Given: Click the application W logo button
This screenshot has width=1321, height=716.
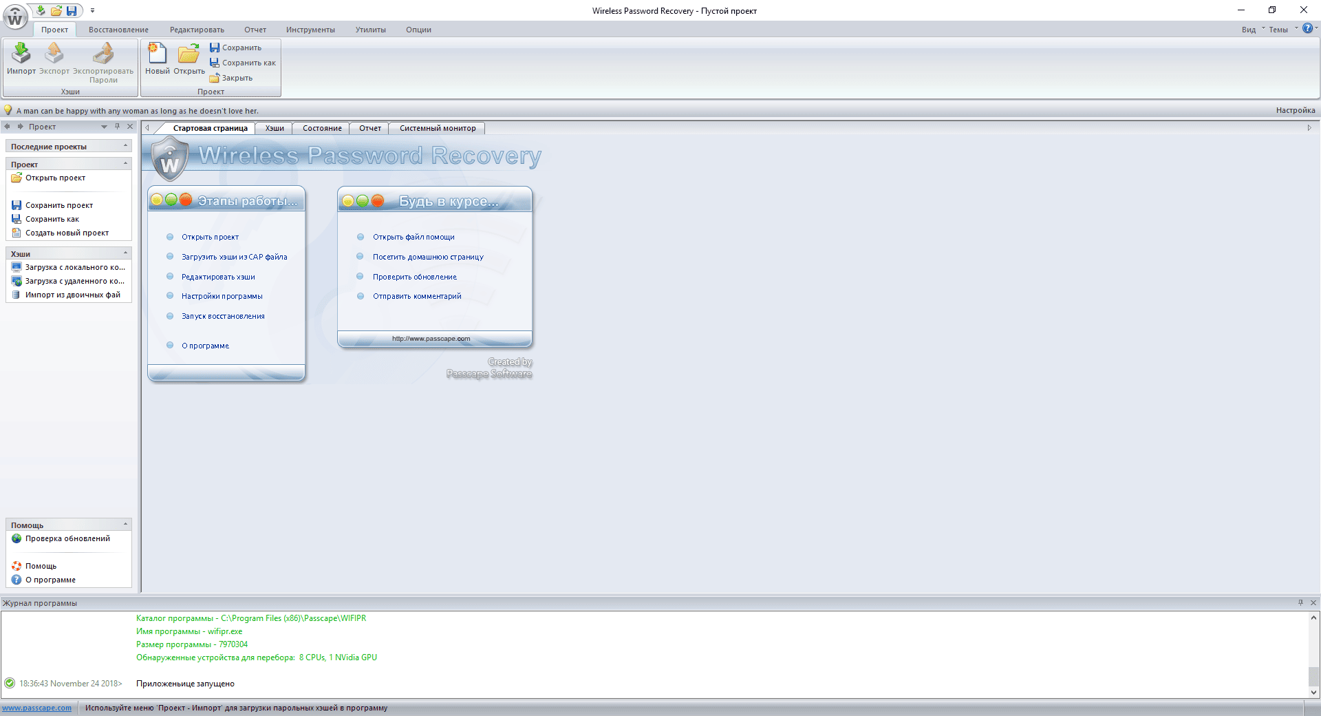Looking at the screenshot, I should pos(15,18).
